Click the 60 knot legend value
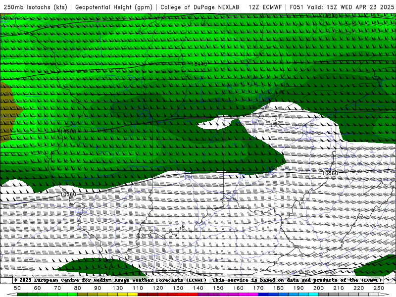 pos(38,288)
